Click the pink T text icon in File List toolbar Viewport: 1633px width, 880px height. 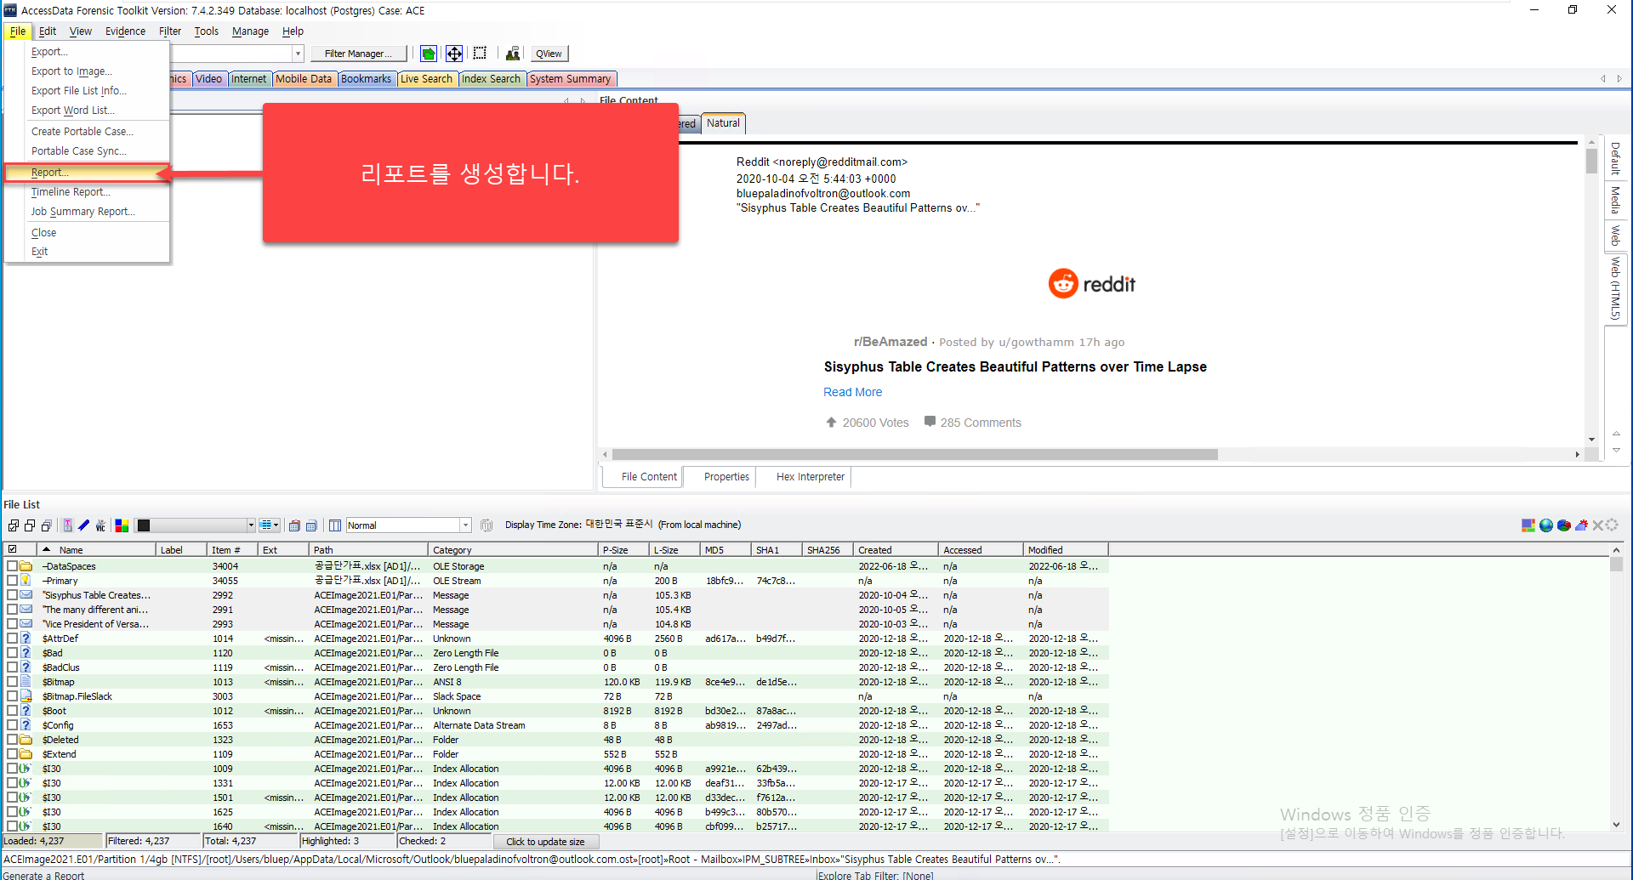68,525
